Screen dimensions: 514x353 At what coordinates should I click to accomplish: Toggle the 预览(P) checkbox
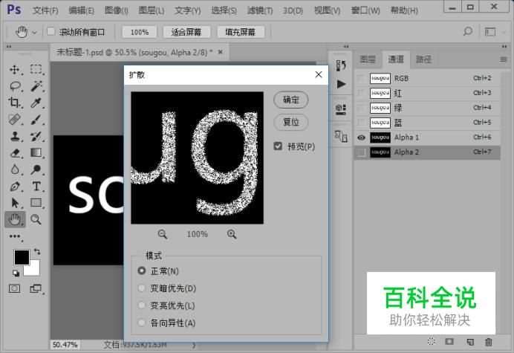click(x=278, y=146)
